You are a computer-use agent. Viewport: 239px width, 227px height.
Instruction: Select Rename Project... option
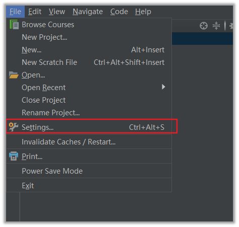89,113
